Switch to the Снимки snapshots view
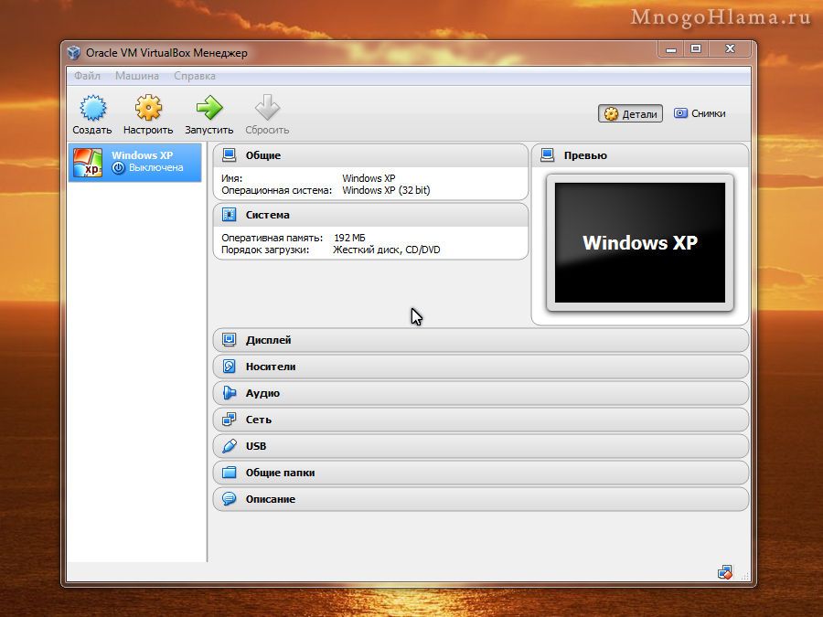The width and height of the screenshot is (823, 617). tap(700, 113)
